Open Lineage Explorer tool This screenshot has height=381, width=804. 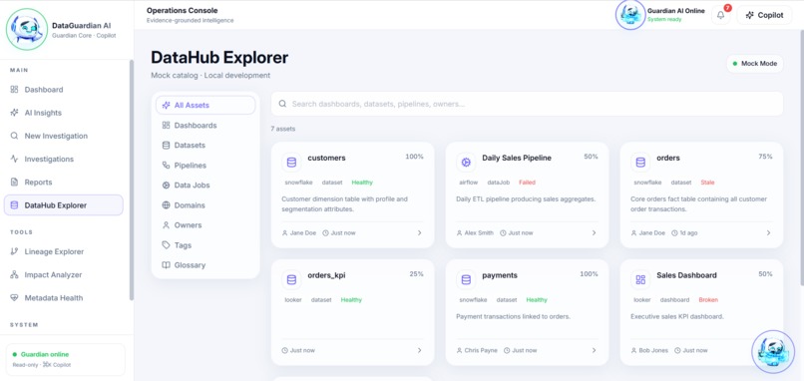tap(63, 251)
